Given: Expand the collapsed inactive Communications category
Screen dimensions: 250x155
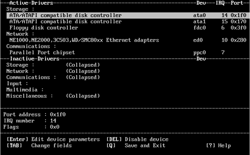Looking at the screenshot, I should click(x=53, y=77).
